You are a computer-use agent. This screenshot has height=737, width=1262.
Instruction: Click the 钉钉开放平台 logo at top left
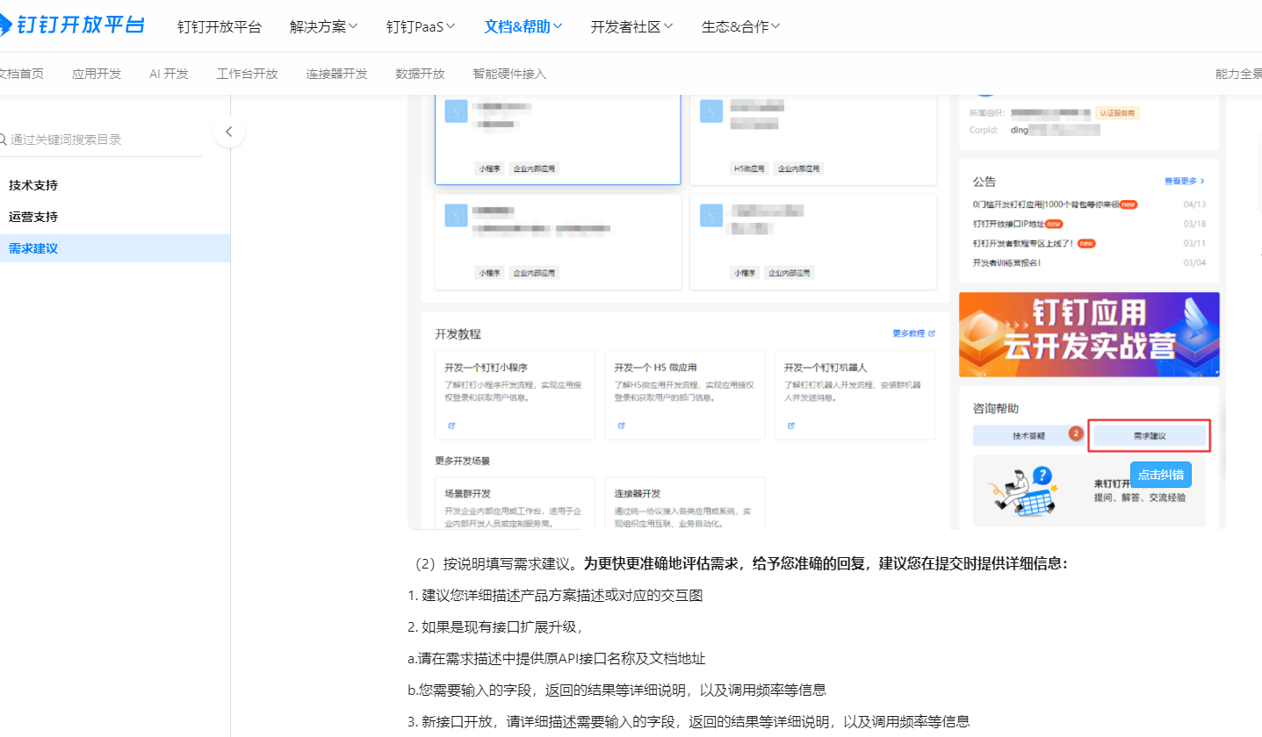(x=71, y=25)
